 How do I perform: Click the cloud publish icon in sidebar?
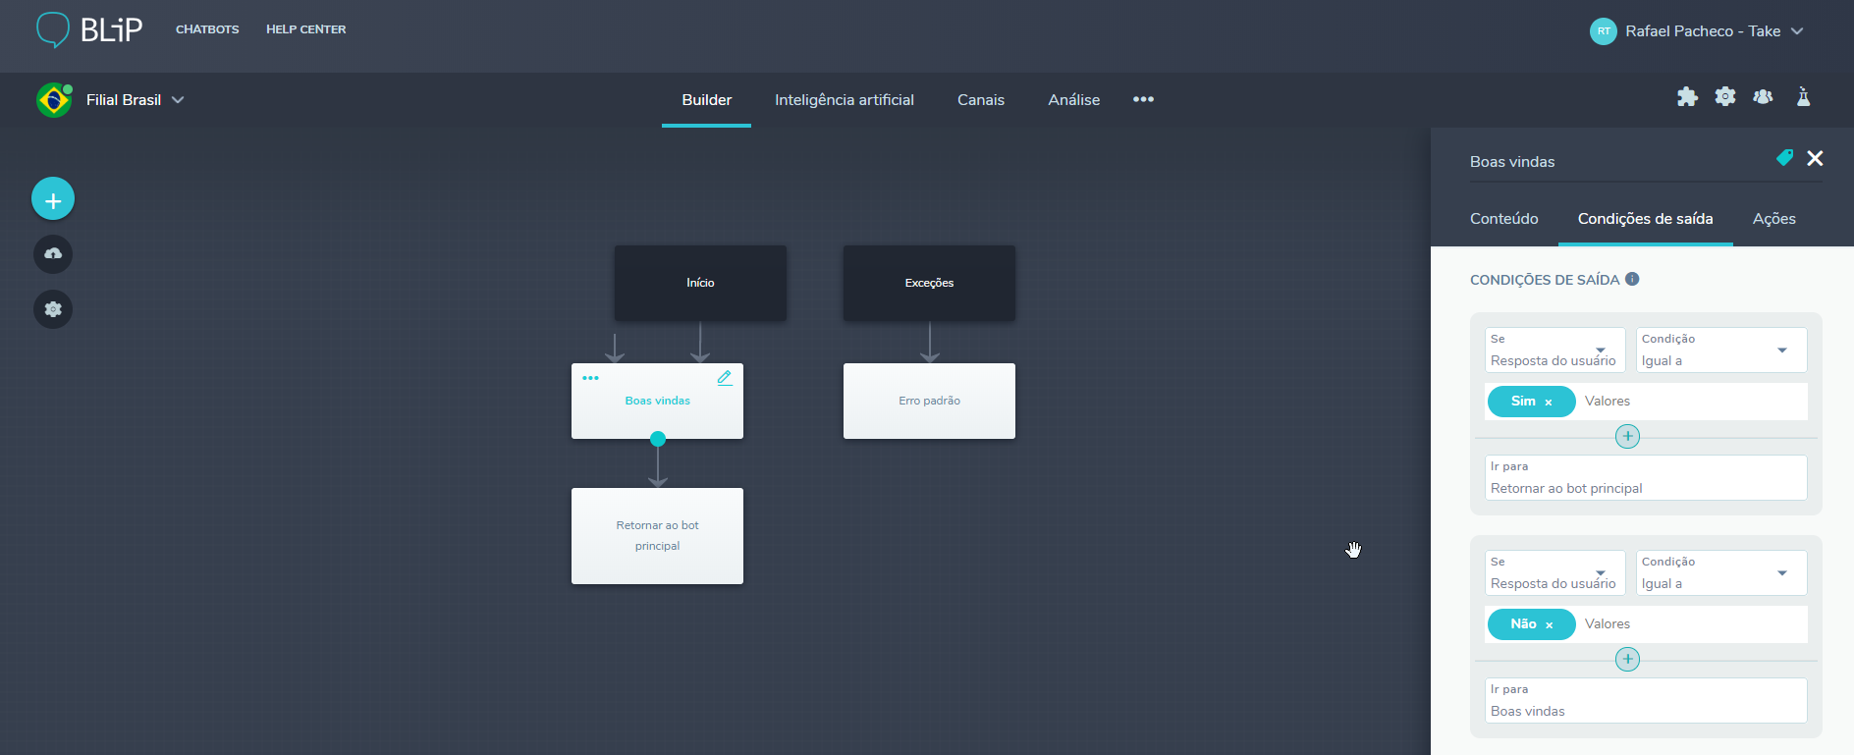pyautogui.click(x=53, y=254)
